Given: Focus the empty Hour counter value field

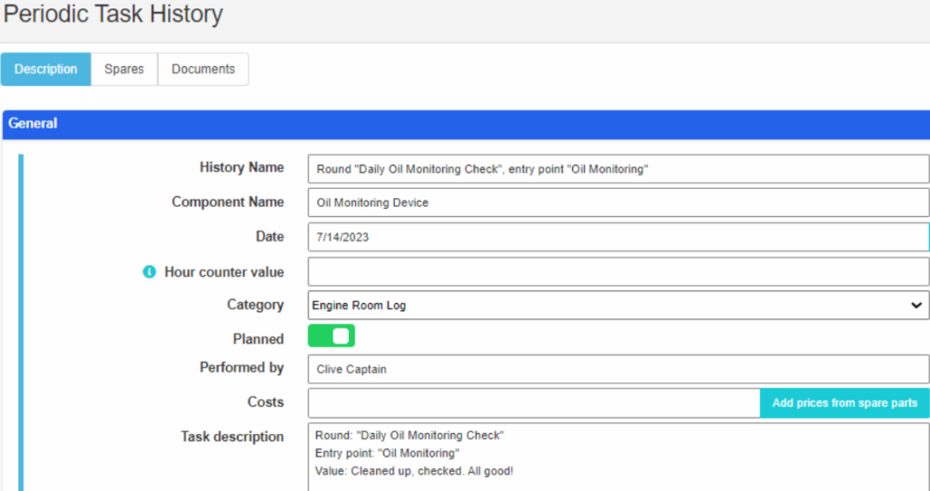Looking at the screenshot, I should click(x=618, y=271).
